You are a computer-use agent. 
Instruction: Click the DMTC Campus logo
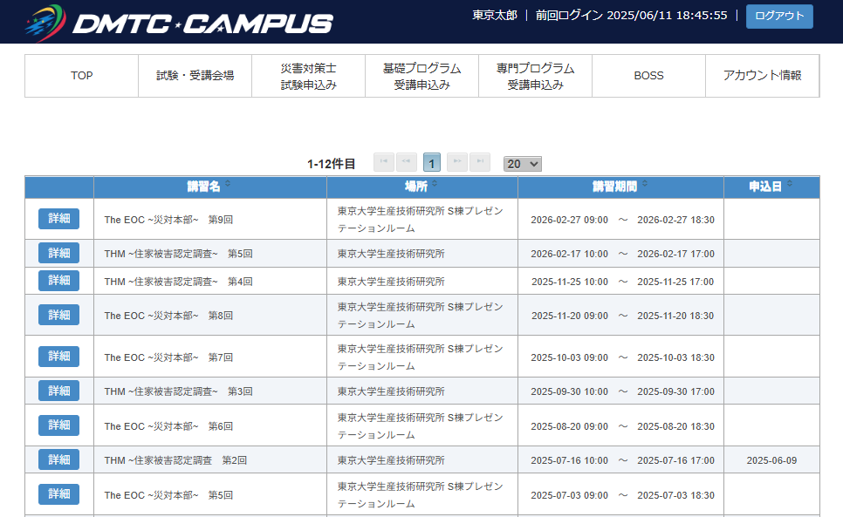pyautogui.click(x=179, y=24)
